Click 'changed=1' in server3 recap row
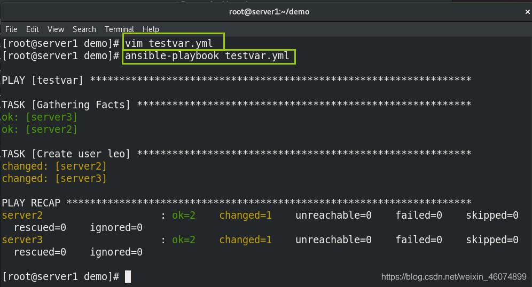The width and height of the screenshot is (532, 287). tap(245, 240)
